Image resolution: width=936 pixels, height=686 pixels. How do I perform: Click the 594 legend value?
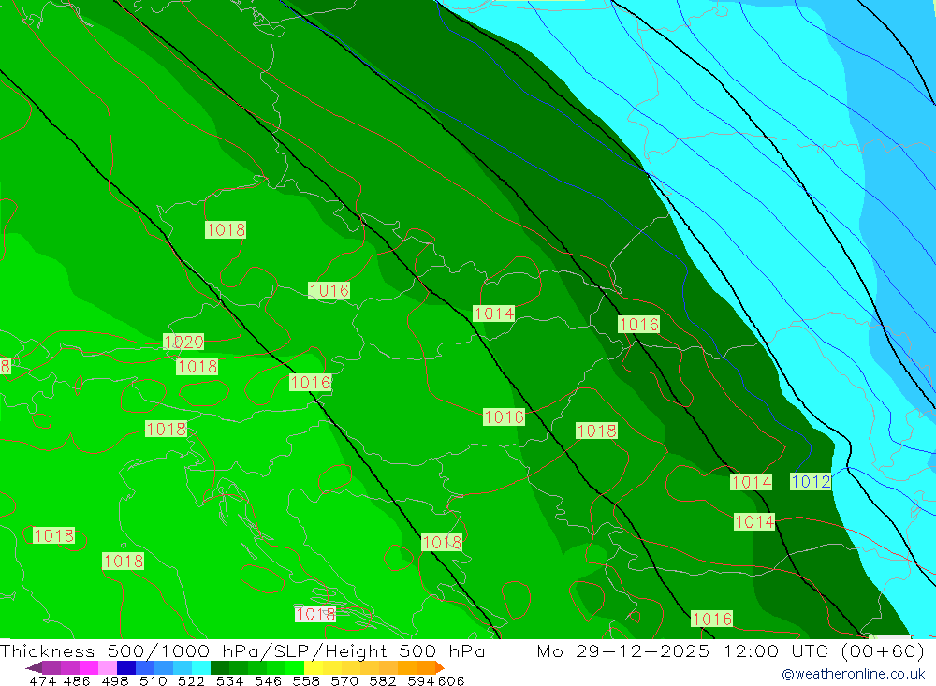(x=421, y=680)
